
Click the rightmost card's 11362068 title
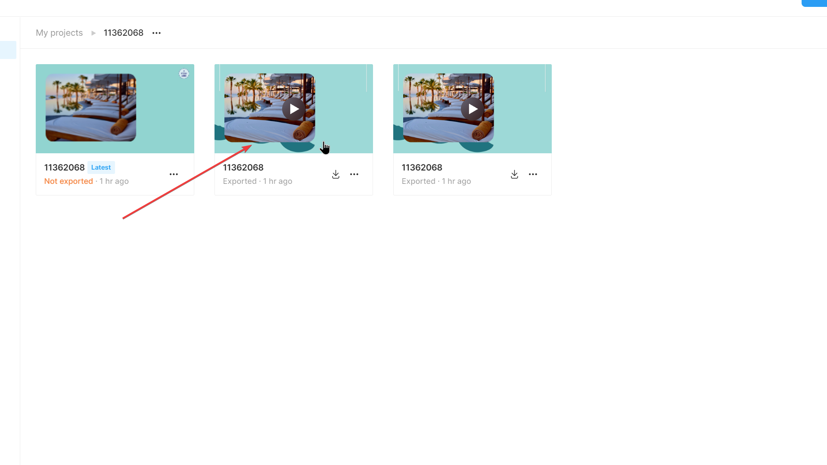tap(422, 167)
